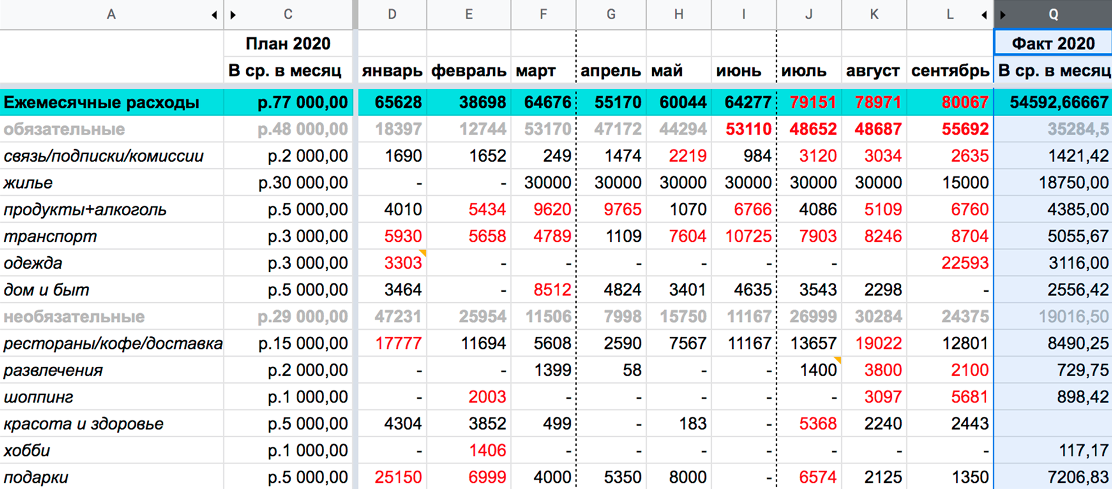
Task: Select the 'февраль' header cell
Action: point(469,71)
